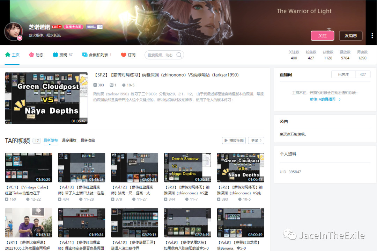377x251 pixels.
Task: Type in the 搜索视频、动态 search field
Action: tap(161, 55)
